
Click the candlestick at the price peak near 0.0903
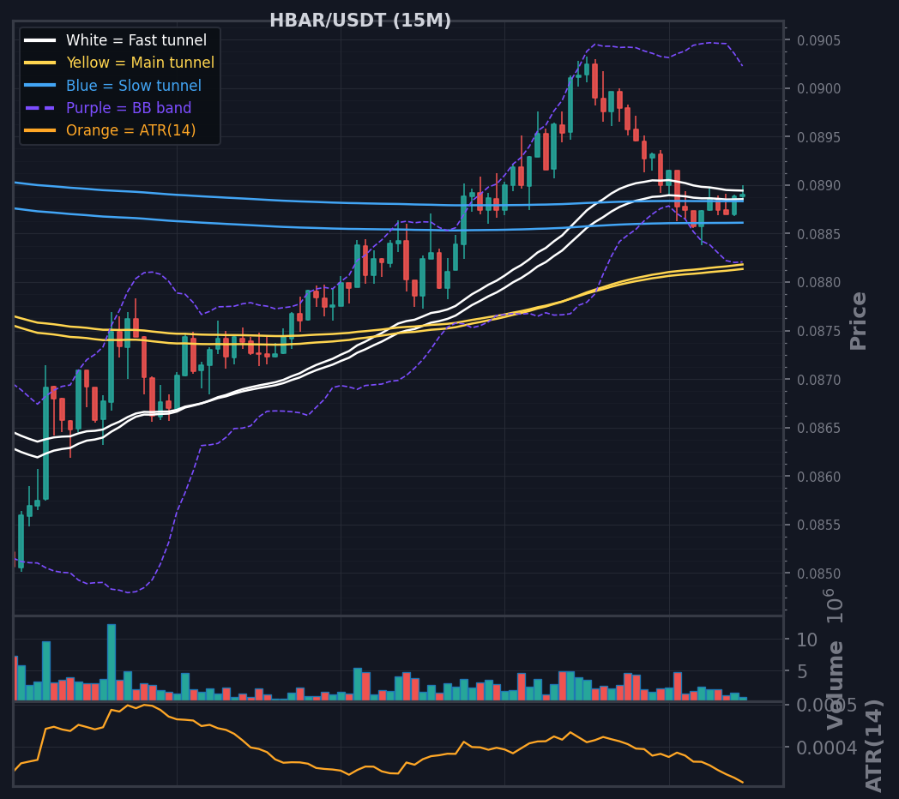click(587, 69)
